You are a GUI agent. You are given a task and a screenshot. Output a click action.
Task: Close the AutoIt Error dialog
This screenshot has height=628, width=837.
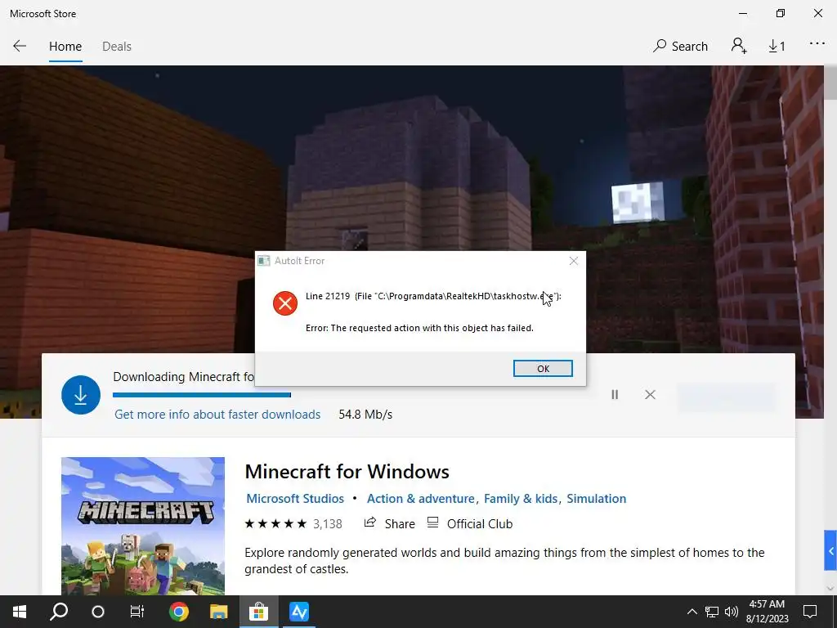[574, 261]
